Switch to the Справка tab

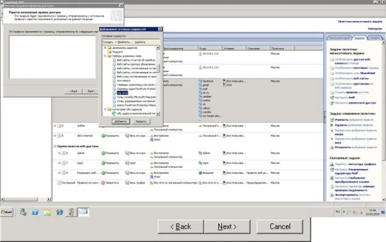pos(375,38)
